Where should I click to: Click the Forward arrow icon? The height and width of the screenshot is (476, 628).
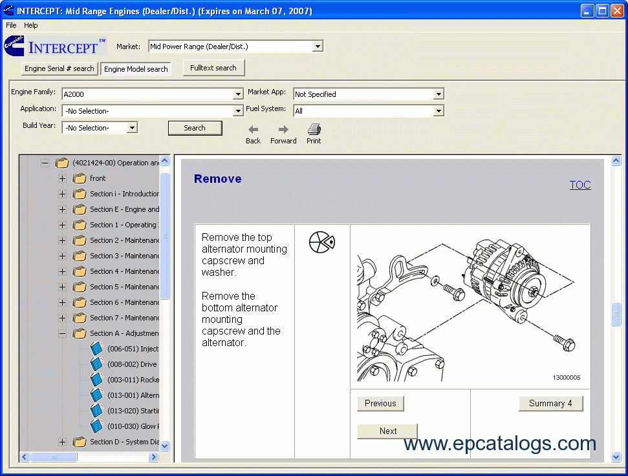[x=283, y=130]
